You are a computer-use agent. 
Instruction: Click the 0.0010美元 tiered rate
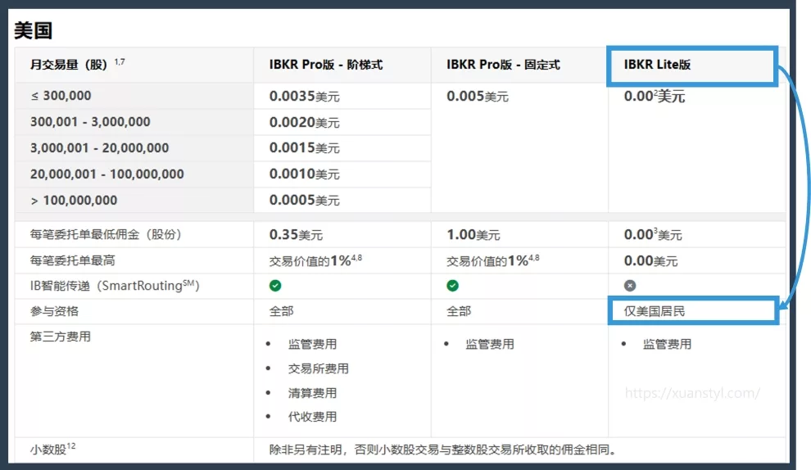[304, 174]
